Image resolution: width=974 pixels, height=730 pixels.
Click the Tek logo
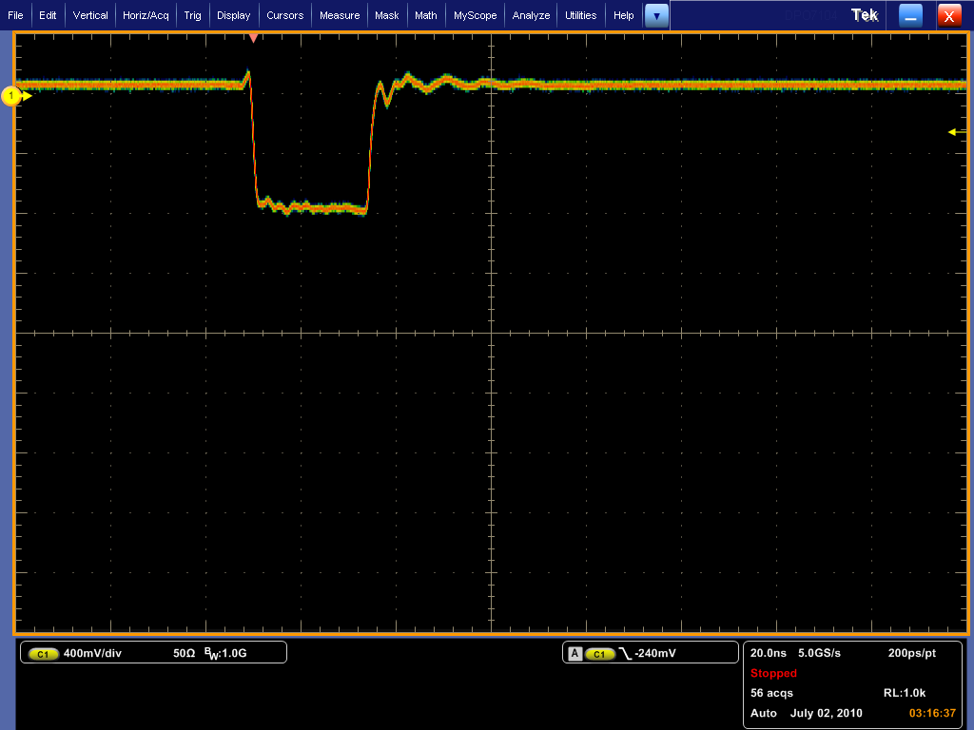click(865, 15)
